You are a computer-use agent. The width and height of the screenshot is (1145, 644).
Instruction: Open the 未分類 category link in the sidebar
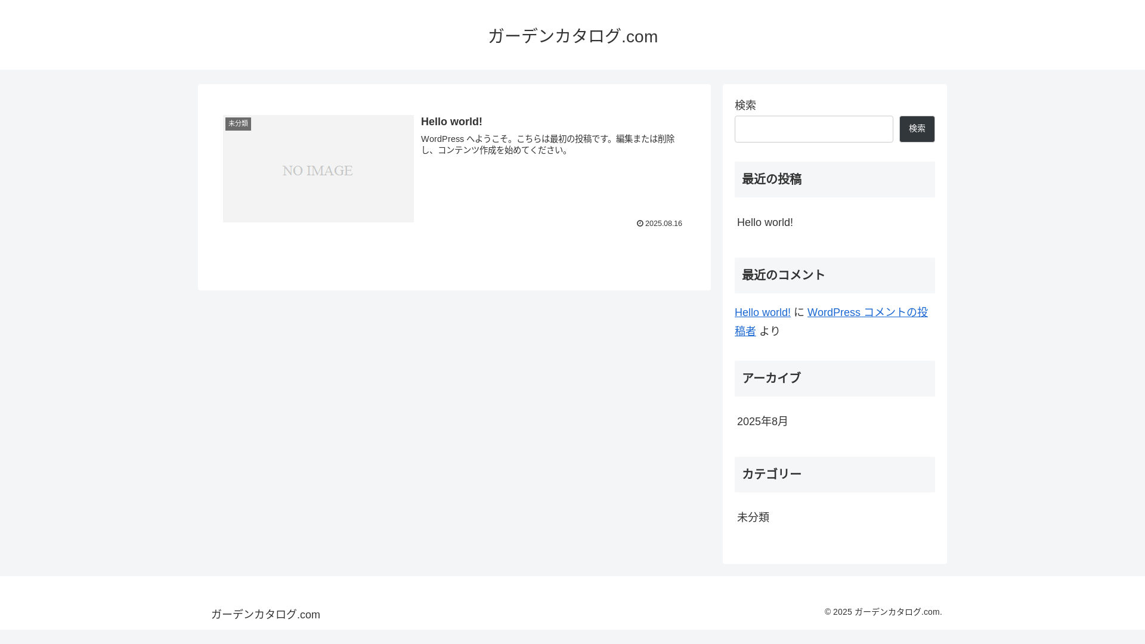pyautogui.click(x=753, y=518)
